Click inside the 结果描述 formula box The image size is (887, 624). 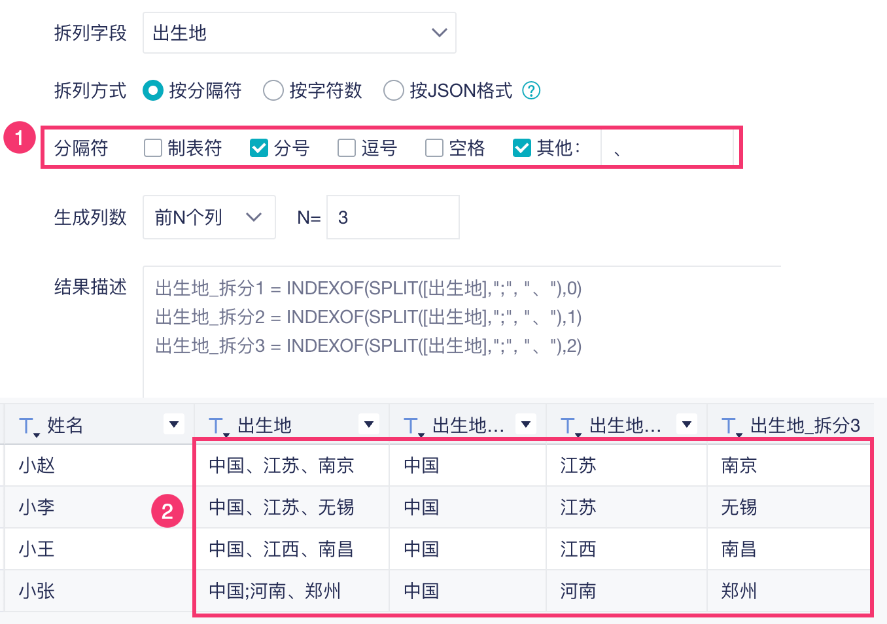point(462,331)
